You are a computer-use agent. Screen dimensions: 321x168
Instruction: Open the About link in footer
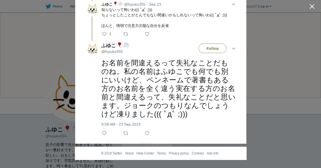[129, 153]
